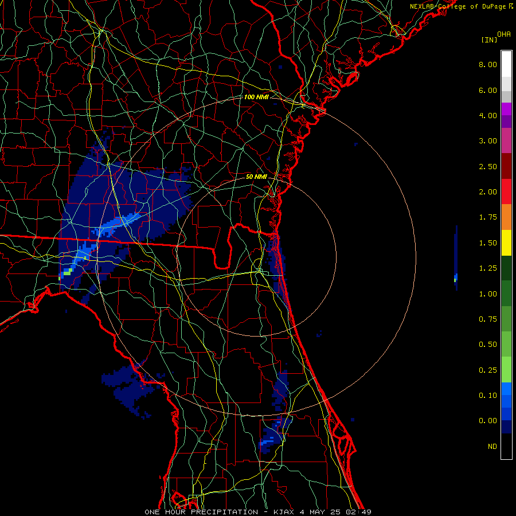
Task: Select the 2.00 legend value
Action: pos(488,192)
